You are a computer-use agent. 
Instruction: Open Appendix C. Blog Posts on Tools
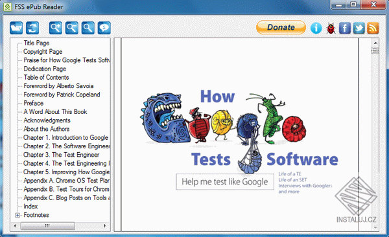tap(67, 198)
